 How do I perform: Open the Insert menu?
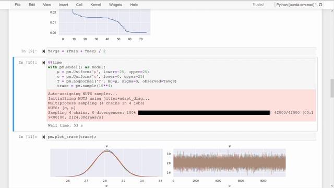pos(64,5)
